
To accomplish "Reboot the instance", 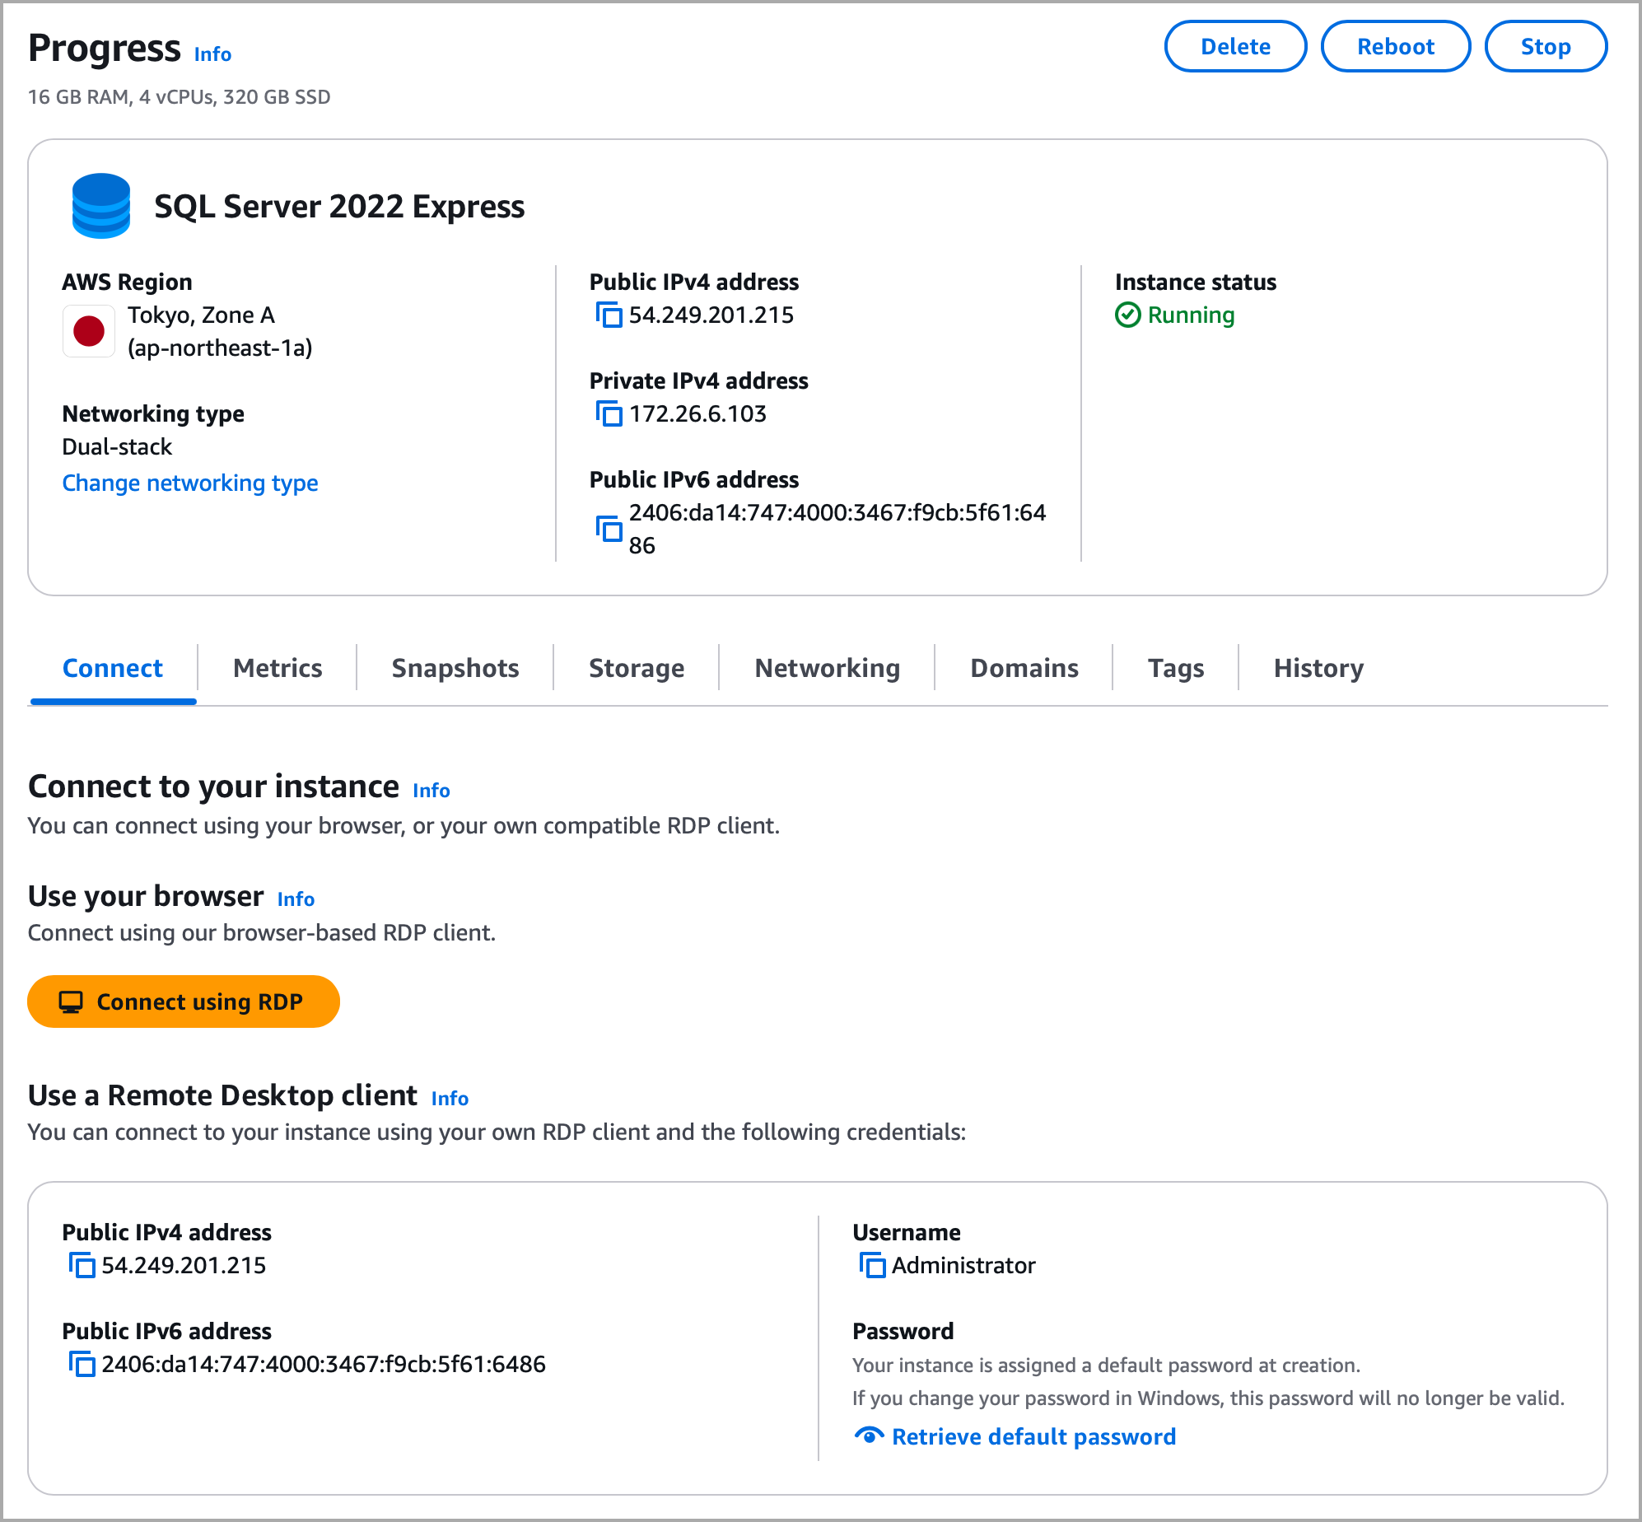I will (x=1395, y=47).
